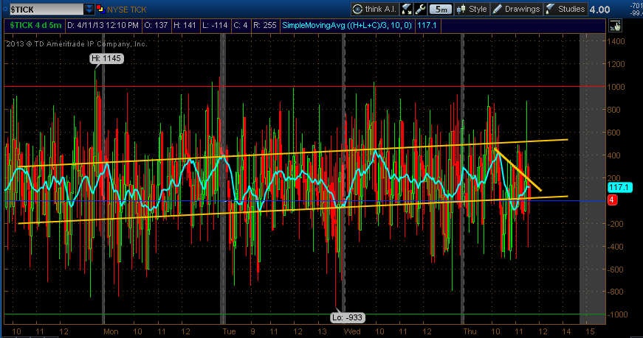643x338 pixels.
Task: Click the colored squares icon beside NYSE TICK
Action: [x=100, y=9]
